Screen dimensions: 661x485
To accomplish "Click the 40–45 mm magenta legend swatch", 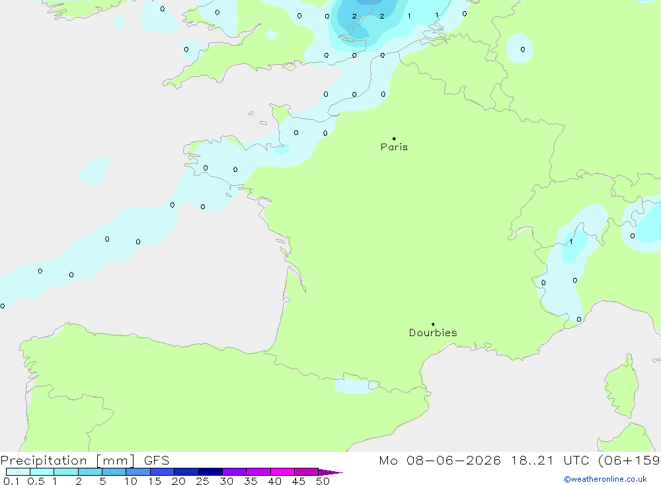I will pos(282,472).
